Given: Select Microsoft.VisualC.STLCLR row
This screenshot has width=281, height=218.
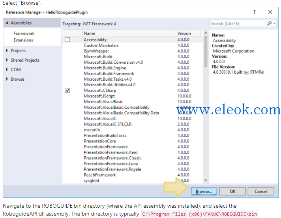Looking at the screenshot, I should pos(133,124).
